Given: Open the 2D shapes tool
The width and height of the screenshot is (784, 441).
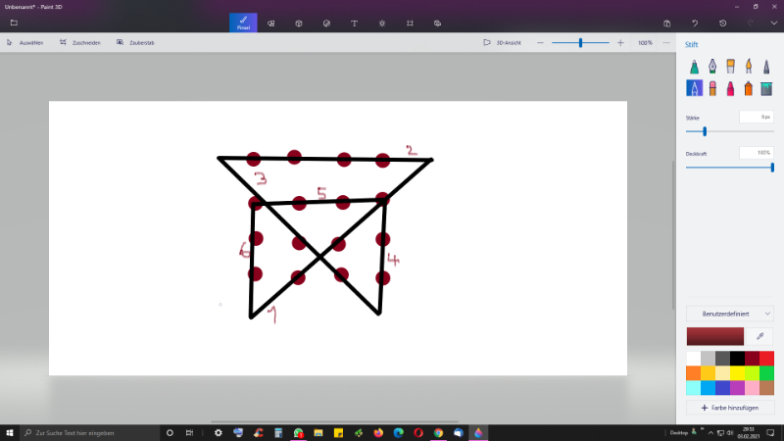Looking at the screenshot, I should pos(270,23).
